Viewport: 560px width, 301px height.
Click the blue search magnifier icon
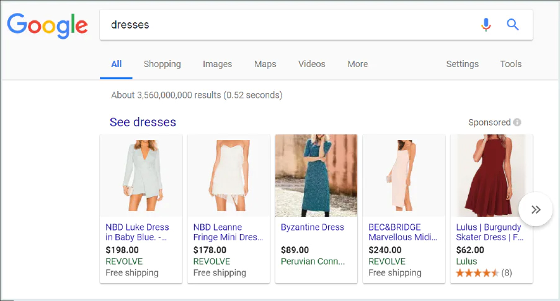512,25
